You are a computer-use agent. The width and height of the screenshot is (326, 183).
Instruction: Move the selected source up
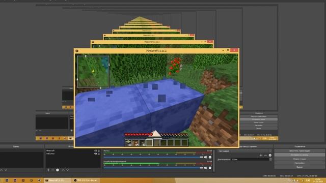click(63, 170)
